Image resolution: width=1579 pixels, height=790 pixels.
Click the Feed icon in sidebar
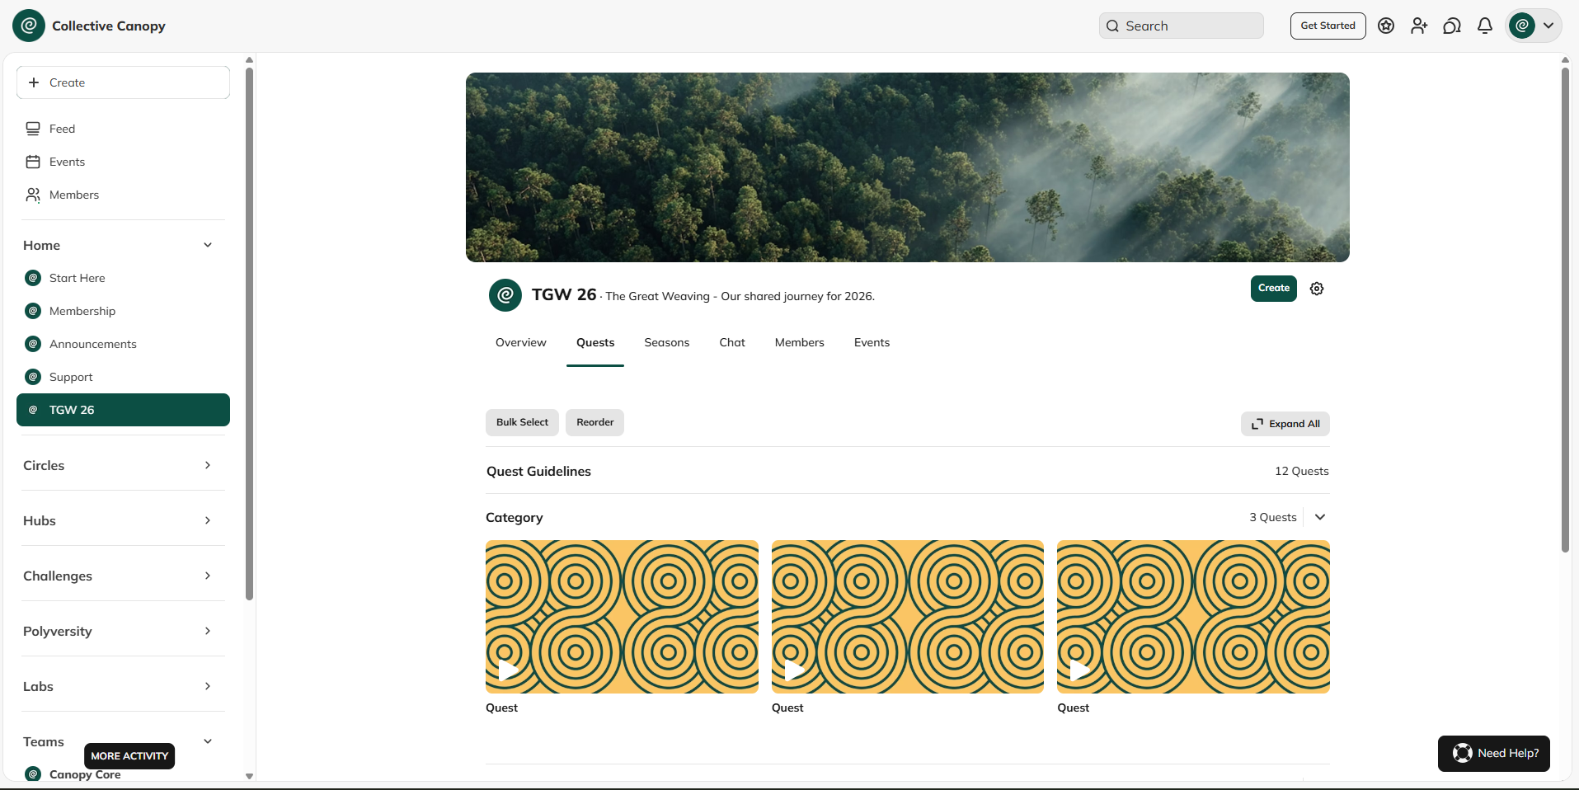[33, 129]
